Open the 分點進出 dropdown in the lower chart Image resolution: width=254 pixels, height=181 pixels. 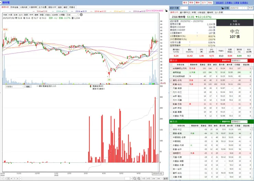click(x=14, y=87)
